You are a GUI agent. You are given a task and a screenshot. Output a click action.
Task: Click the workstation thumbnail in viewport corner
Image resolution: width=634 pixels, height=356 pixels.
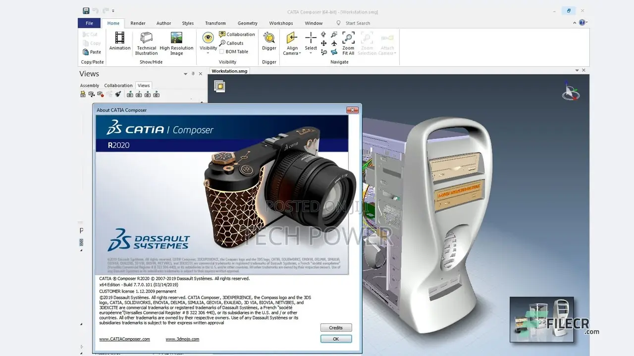541,319
